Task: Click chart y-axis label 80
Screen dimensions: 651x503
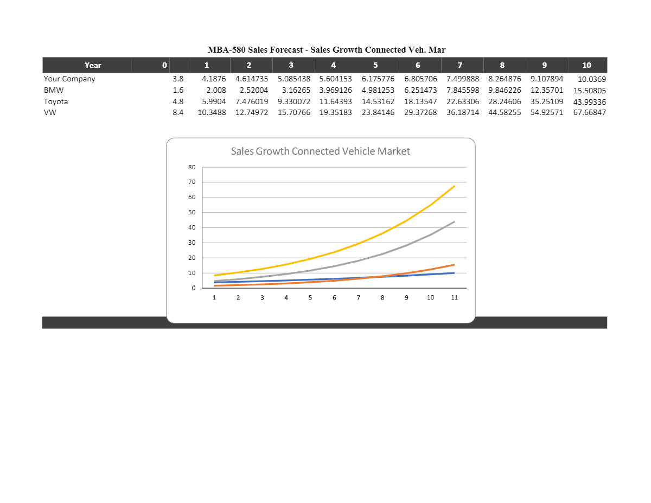Action: [x=192, y=167]
